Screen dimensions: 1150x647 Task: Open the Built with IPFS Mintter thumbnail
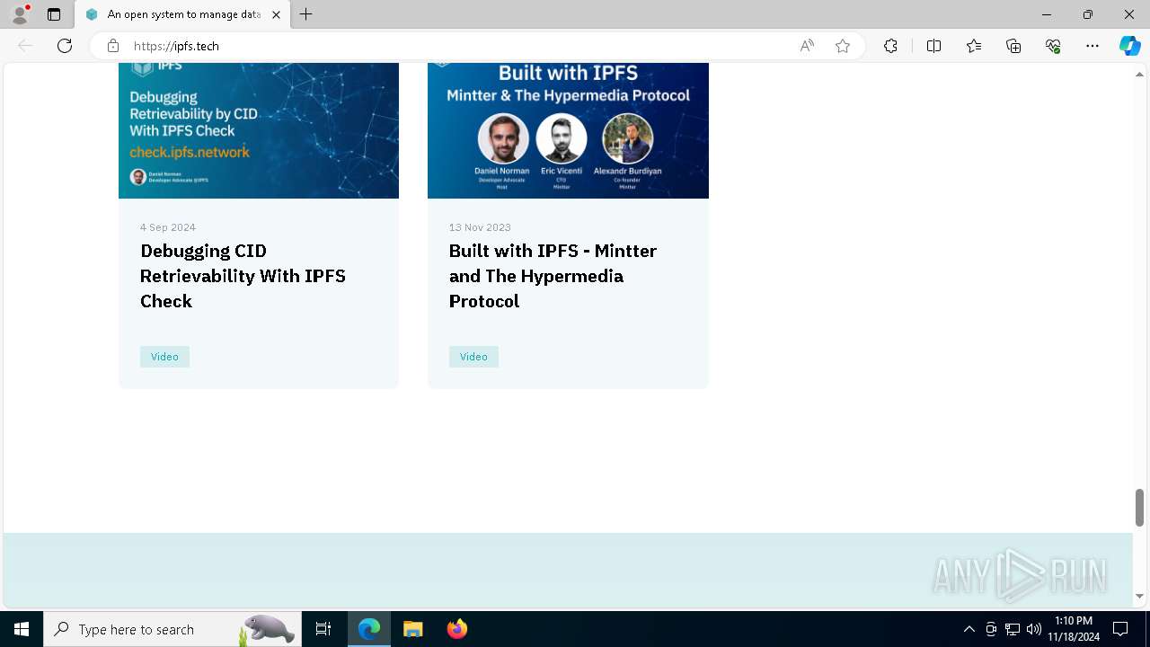coord(568,130)
